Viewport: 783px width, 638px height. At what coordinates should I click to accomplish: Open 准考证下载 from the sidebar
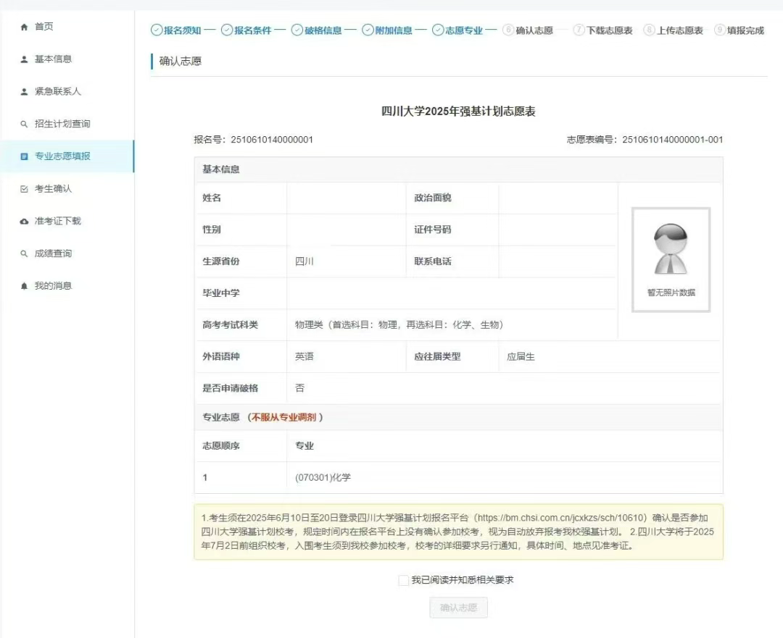pyautogui.click(x=67, y=222)
